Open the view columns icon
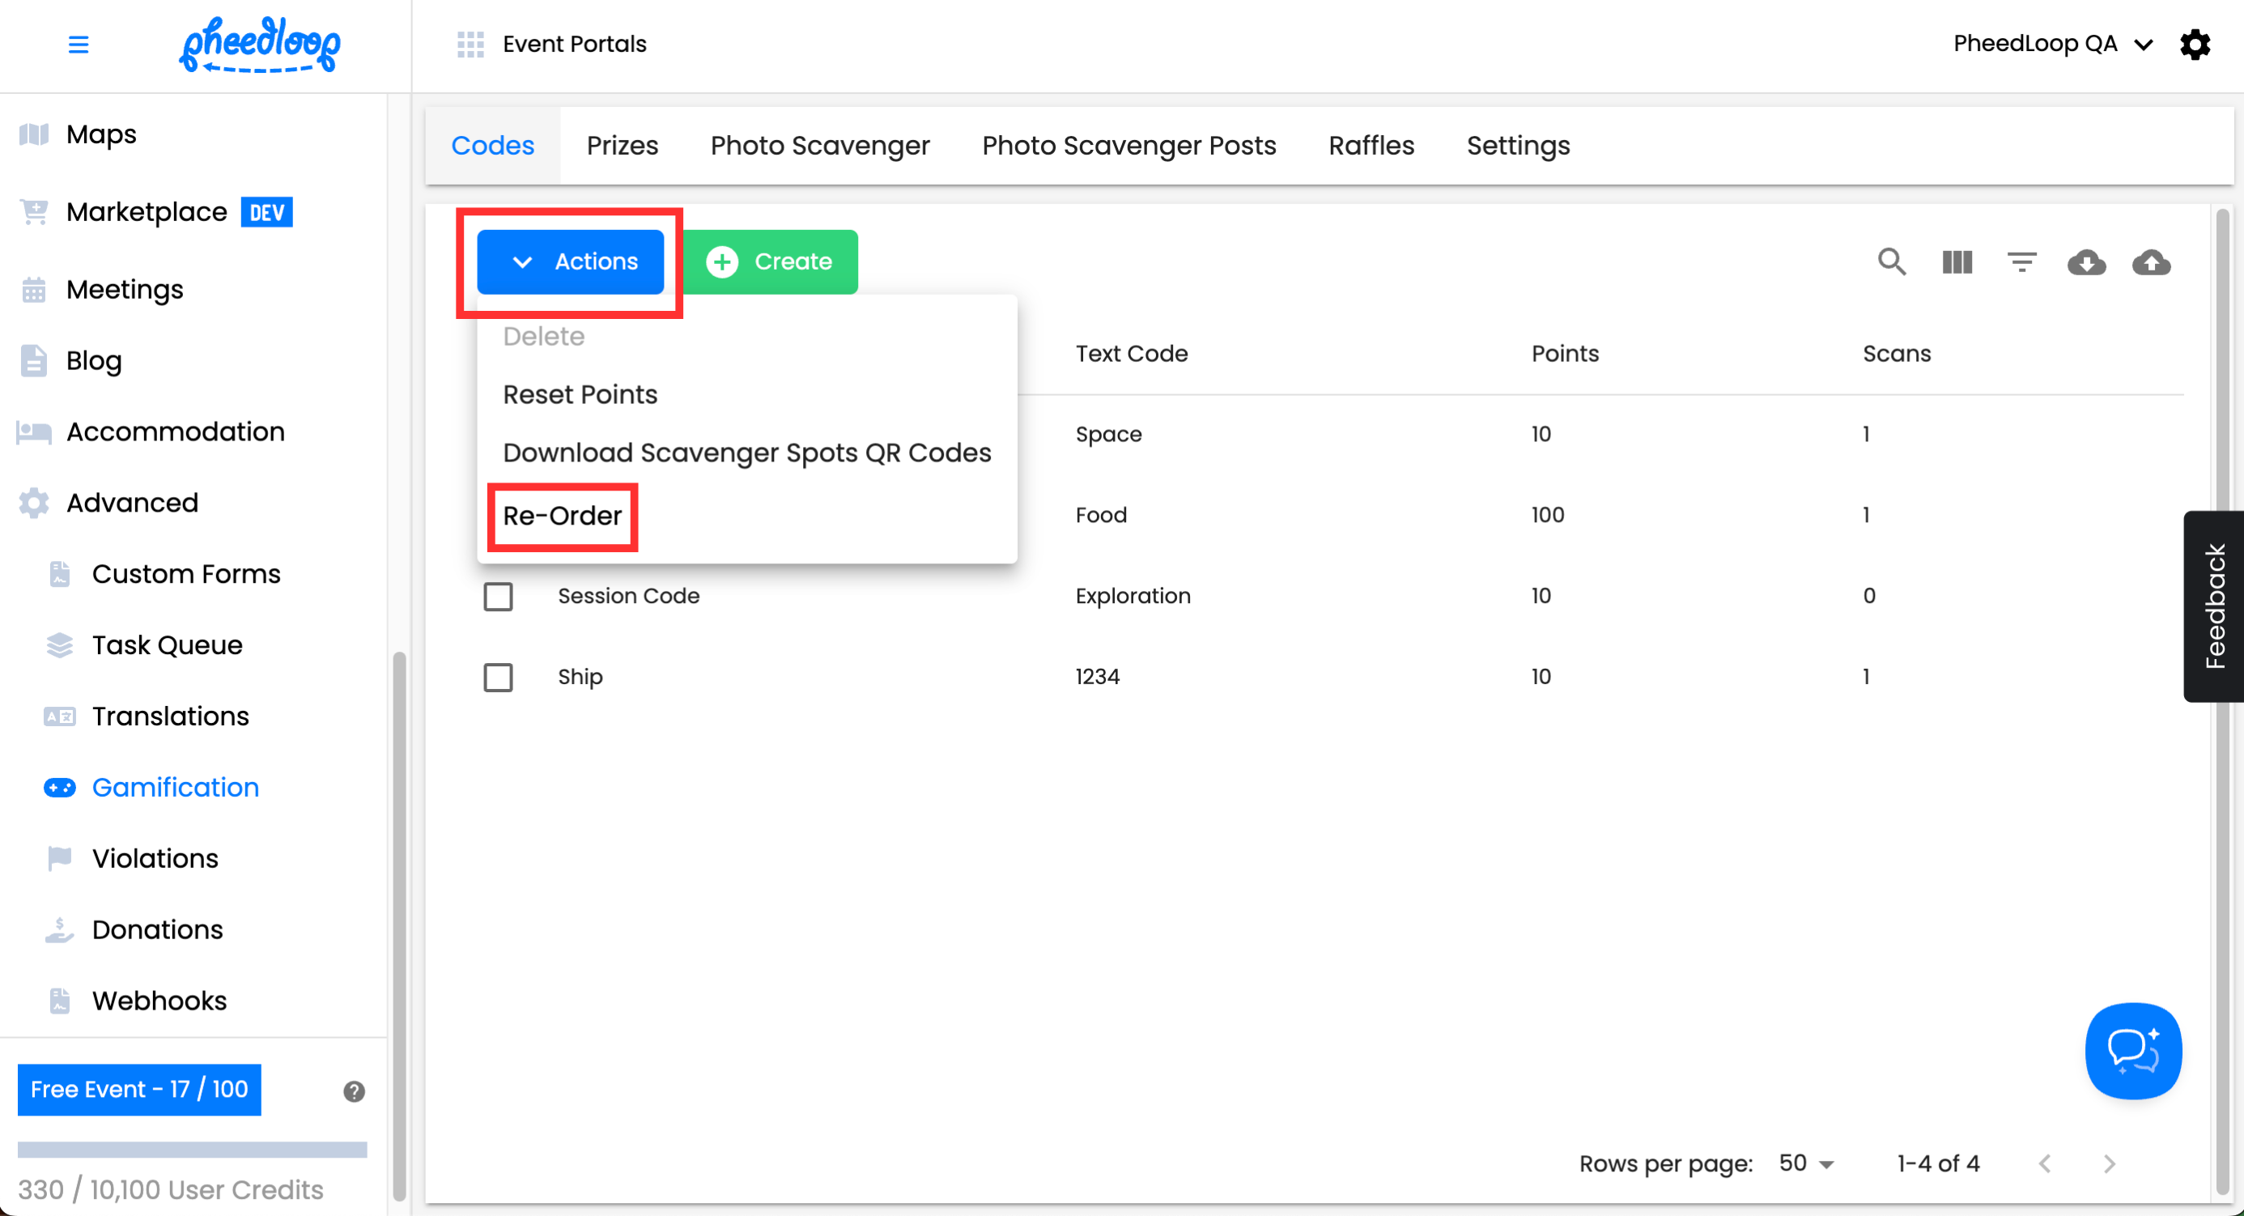 pyautogui.click(x=1957, y=261)
